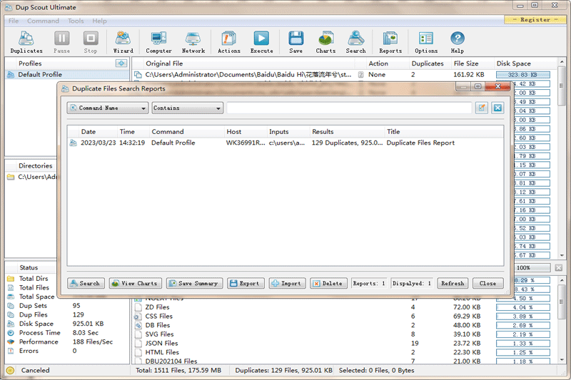Viewport: 571px width, 380px height.
Task: Launch the Wizard tool
Action: pos(123,42)
